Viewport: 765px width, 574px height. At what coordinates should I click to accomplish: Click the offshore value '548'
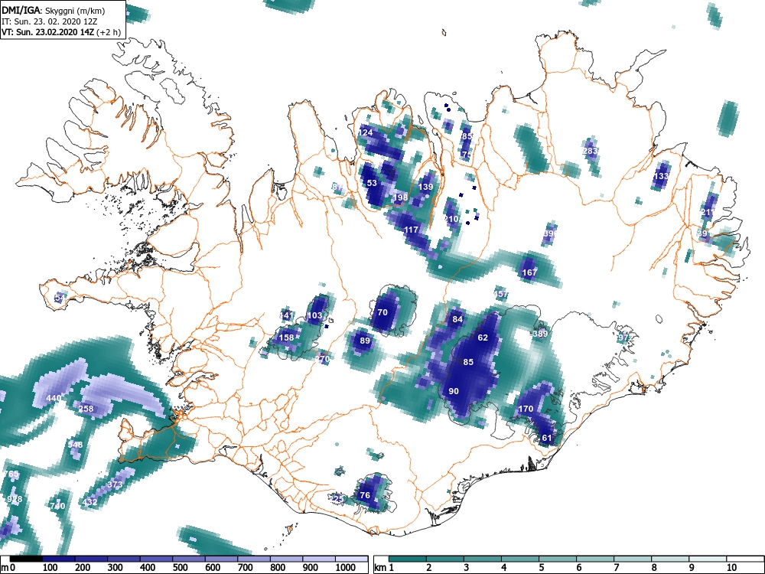(75, 445)
